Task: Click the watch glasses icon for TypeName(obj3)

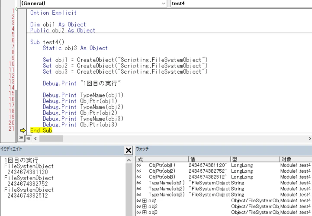Action: (x=138, y=195)
